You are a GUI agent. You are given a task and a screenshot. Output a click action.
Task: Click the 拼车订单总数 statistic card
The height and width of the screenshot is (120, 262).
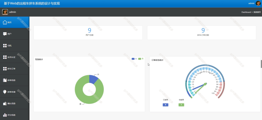[202, 33]
